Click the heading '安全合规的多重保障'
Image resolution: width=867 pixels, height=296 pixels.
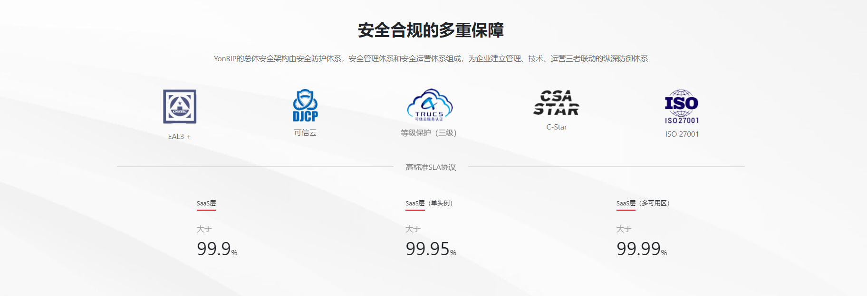(x=431, y=30)
